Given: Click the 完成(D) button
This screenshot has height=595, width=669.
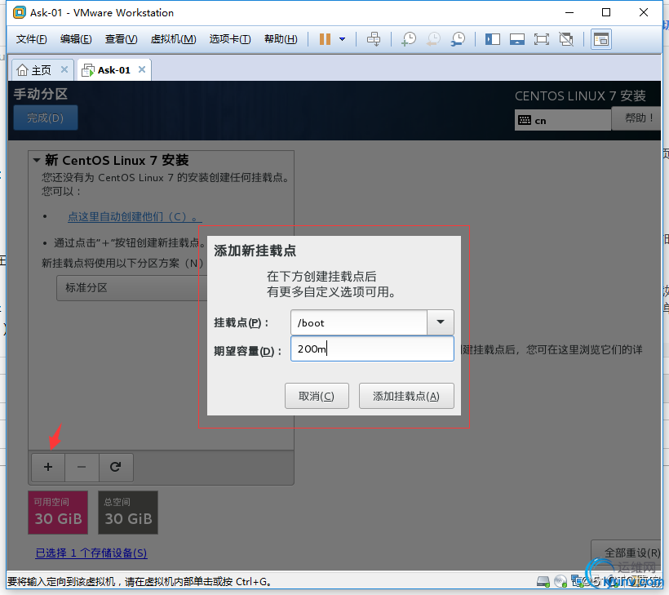Looking at the screenshot, I should [46, 118].
